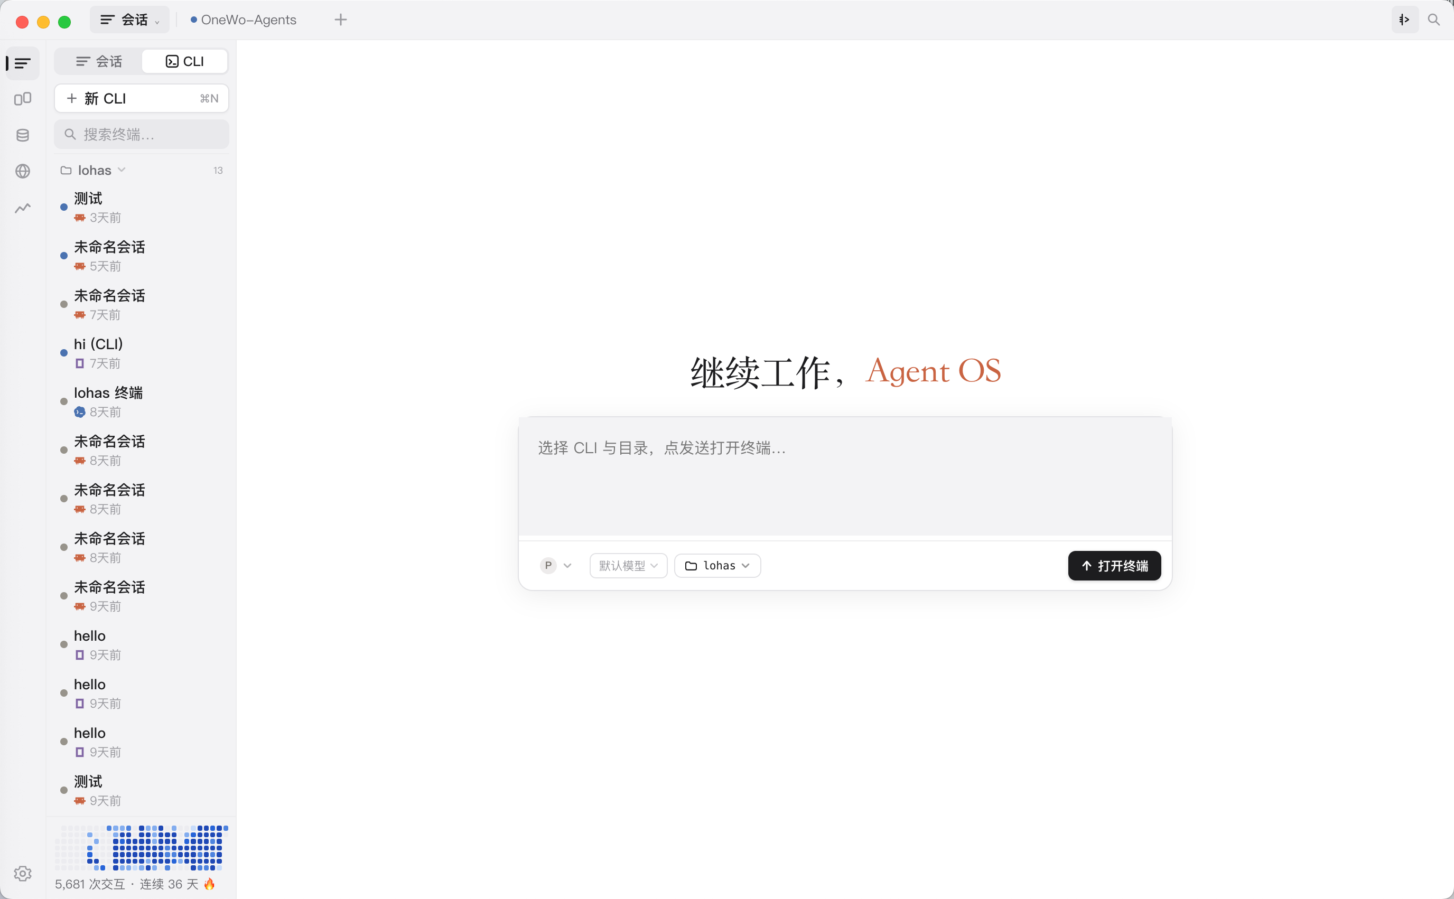Add a new tab with the plus icon
The image size is (1454, 899).
point(341,20)
